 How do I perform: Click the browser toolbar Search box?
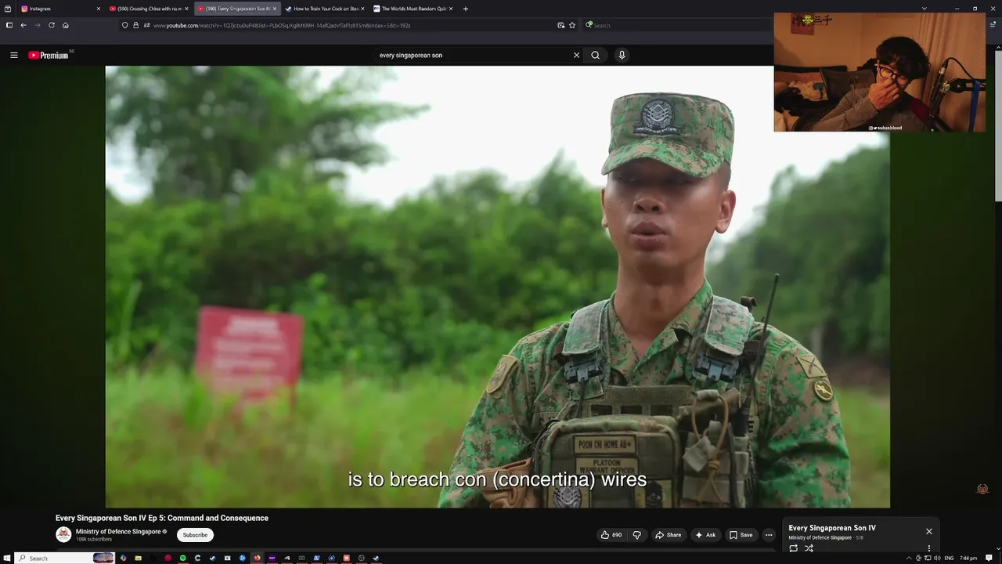point(677,25)
